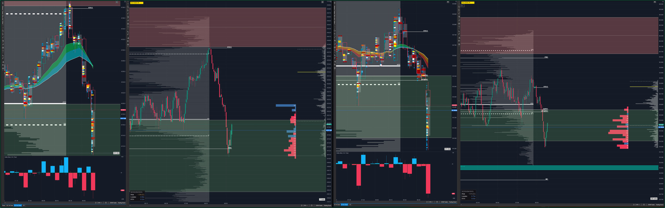Open Trading Panel in the second pane
This screenshot has width=665, height=208.
(x=327, y=205)
